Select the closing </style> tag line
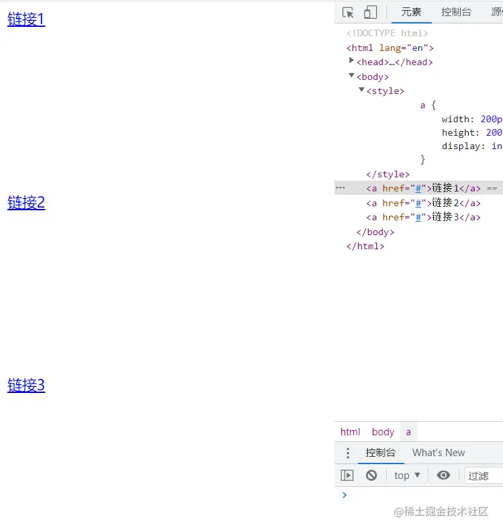The height and width of the screenshot is (532, 503). click(x=387, y=175)
